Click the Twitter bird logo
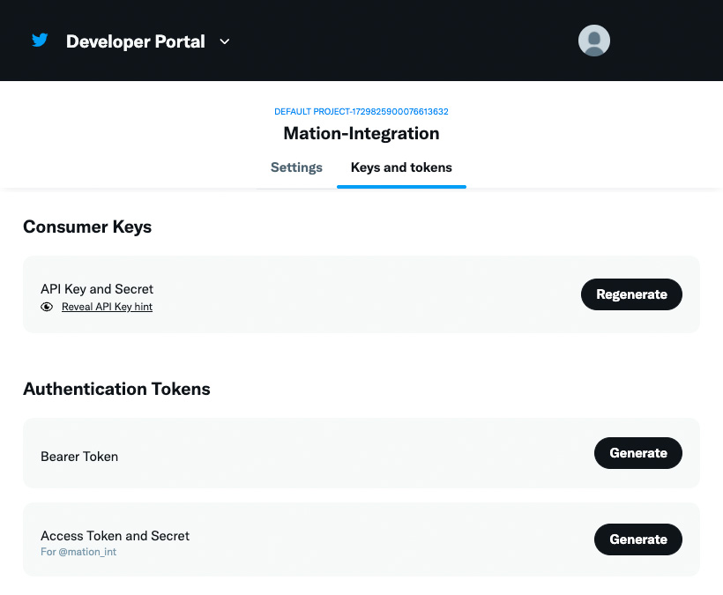 pyautogui.click(x=40, y=40)
